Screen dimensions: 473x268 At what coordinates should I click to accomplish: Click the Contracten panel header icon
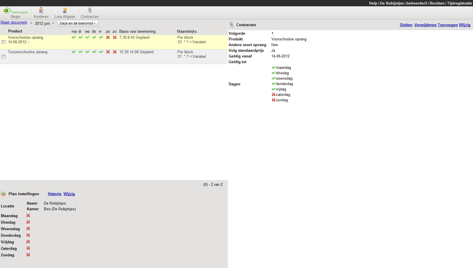pyautogui.click(x=231, y=25)
